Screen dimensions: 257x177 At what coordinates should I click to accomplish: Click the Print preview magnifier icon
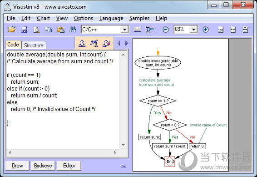36,30
